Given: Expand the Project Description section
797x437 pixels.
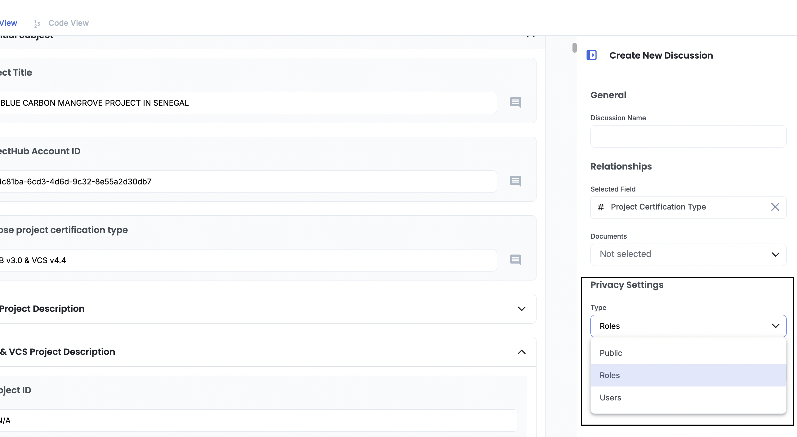Looking at the screenshot, I should pyautogui.click(x=522, y=309).
